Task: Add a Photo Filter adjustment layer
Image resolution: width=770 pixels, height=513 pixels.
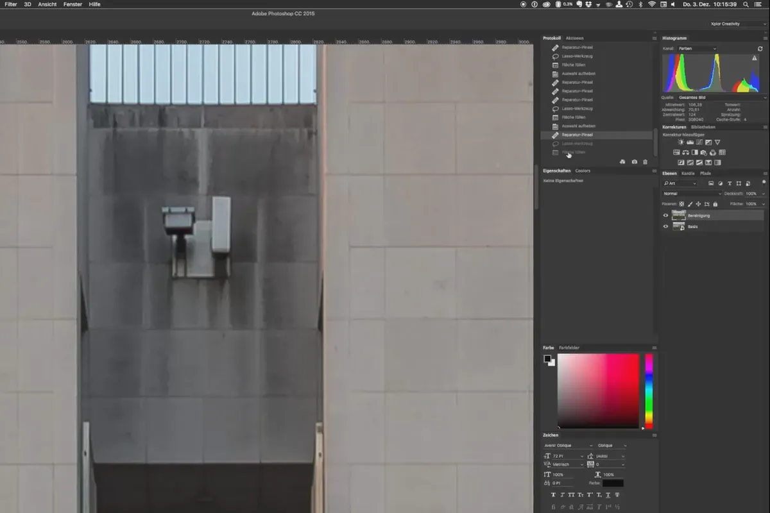Action: (704, 153)
